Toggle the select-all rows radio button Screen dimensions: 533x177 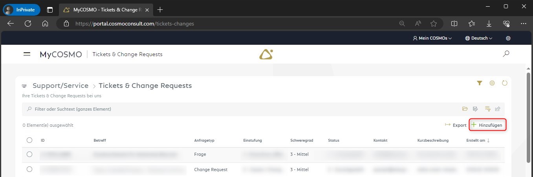[x=29, y=140]
